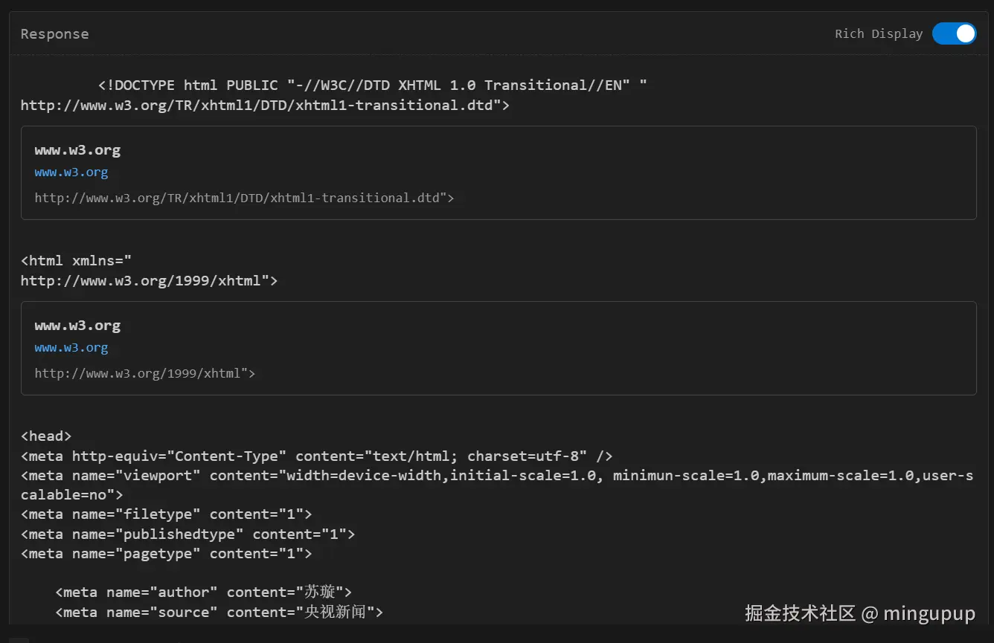Click gray xhtml1-transitional.dtd URL inside preview card
994x643 pixels.
(244, 198)
